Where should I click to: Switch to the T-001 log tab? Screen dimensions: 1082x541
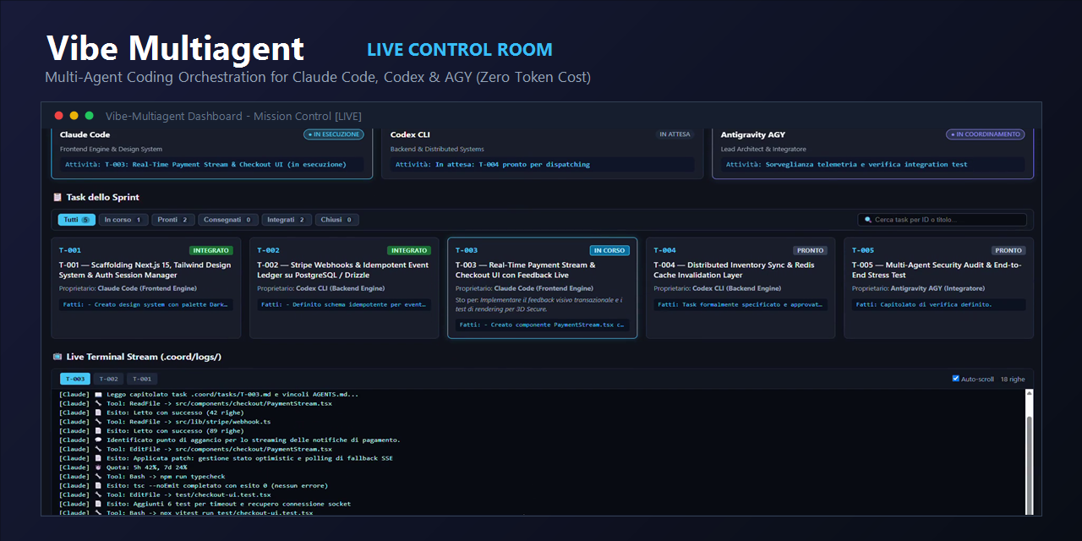(141, 379)
